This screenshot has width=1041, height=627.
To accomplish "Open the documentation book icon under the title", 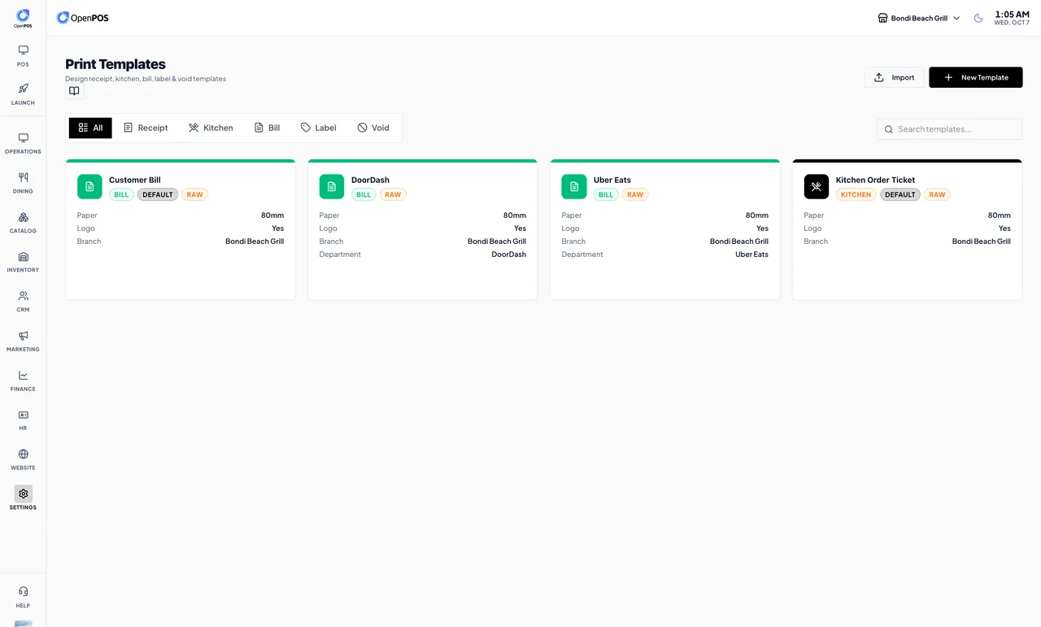I will click(74, 91).
